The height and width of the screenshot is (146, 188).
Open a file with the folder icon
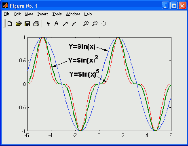pyautogui.click(x=19, y=24)
